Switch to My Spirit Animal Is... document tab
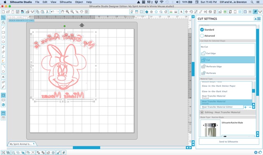This screenshot has width=263, height=155. [22, 144]
